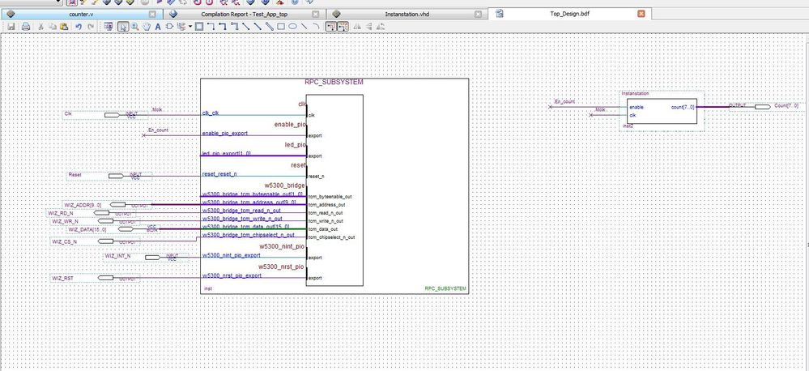
Task: Select the Rectangle drawing tool
Action: 280,27
